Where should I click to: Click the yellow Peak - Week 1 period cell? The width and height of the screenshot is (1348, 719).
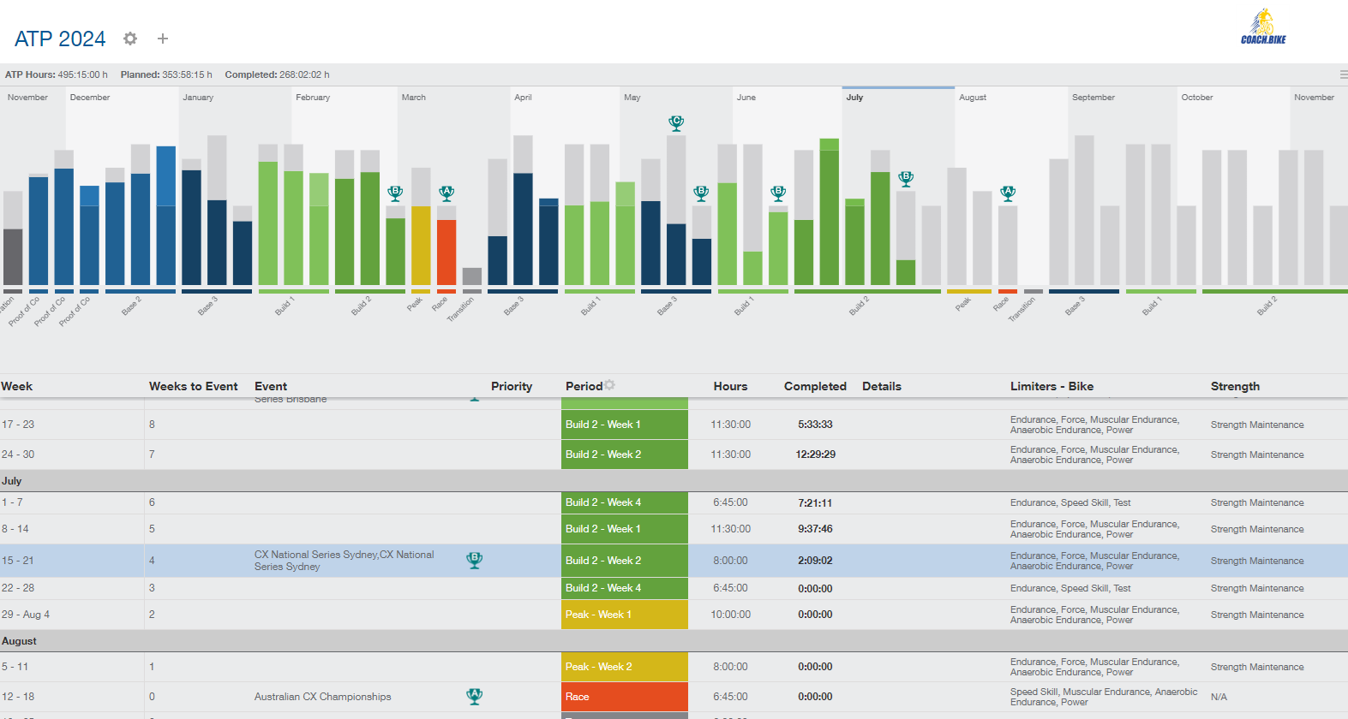coord(624,615)
